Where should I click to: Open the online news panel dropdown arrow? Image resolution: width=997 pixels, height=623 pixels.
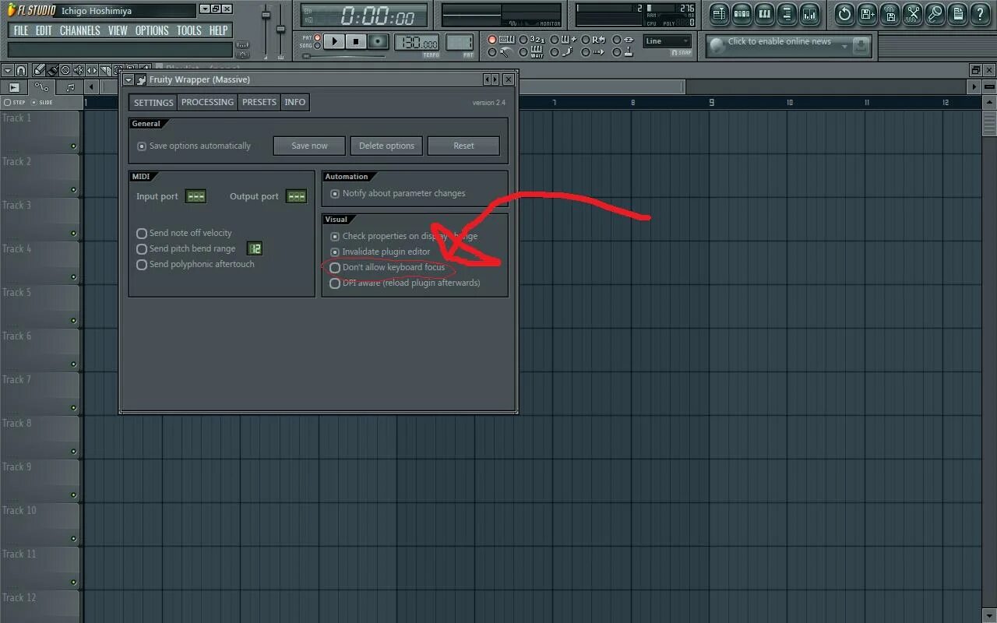844,46
